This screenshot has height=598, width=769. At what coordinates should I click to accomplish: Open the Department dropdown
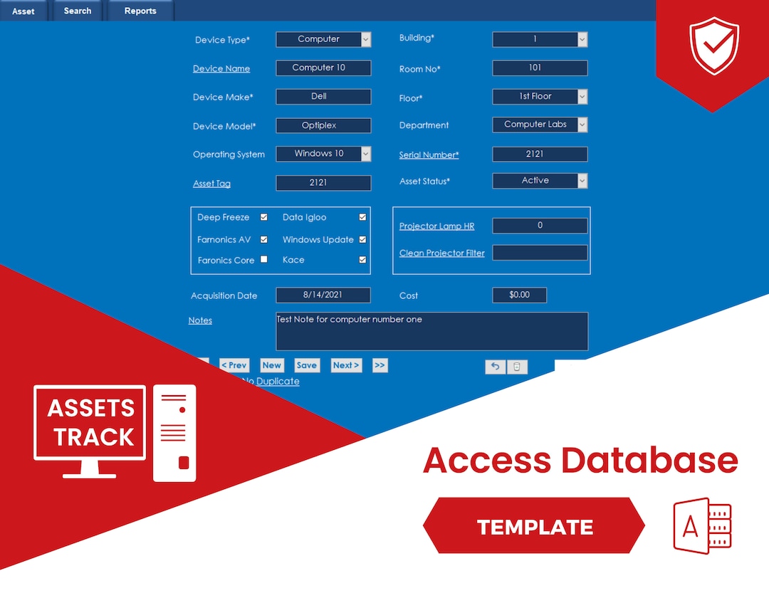point(581,124)
